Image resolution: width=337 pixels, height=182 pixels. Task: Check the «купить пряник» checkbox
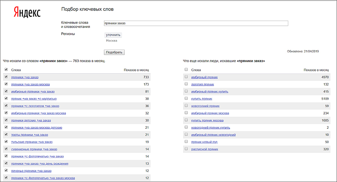pyautogui.click(x=186, y=99)
